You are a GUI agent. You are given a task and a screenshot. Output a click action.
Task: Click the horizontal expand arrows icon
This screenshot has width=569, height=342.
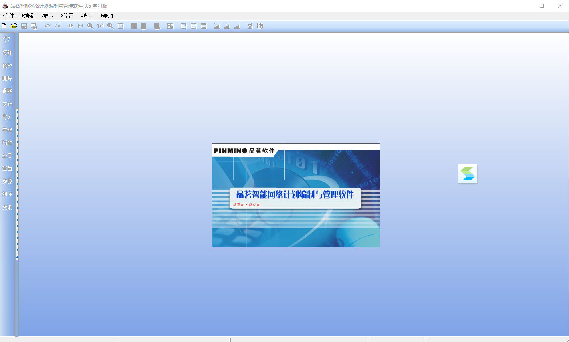[71, 26]
